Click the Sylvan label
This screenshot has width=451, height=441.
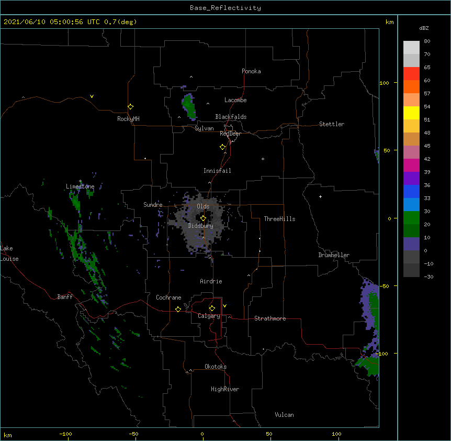click(x=204, y=128)
